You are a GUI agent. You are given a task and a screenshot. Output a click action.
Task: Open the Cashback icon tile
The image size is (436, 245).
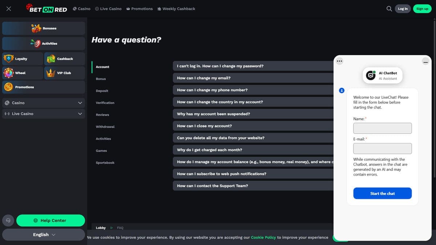65,59
